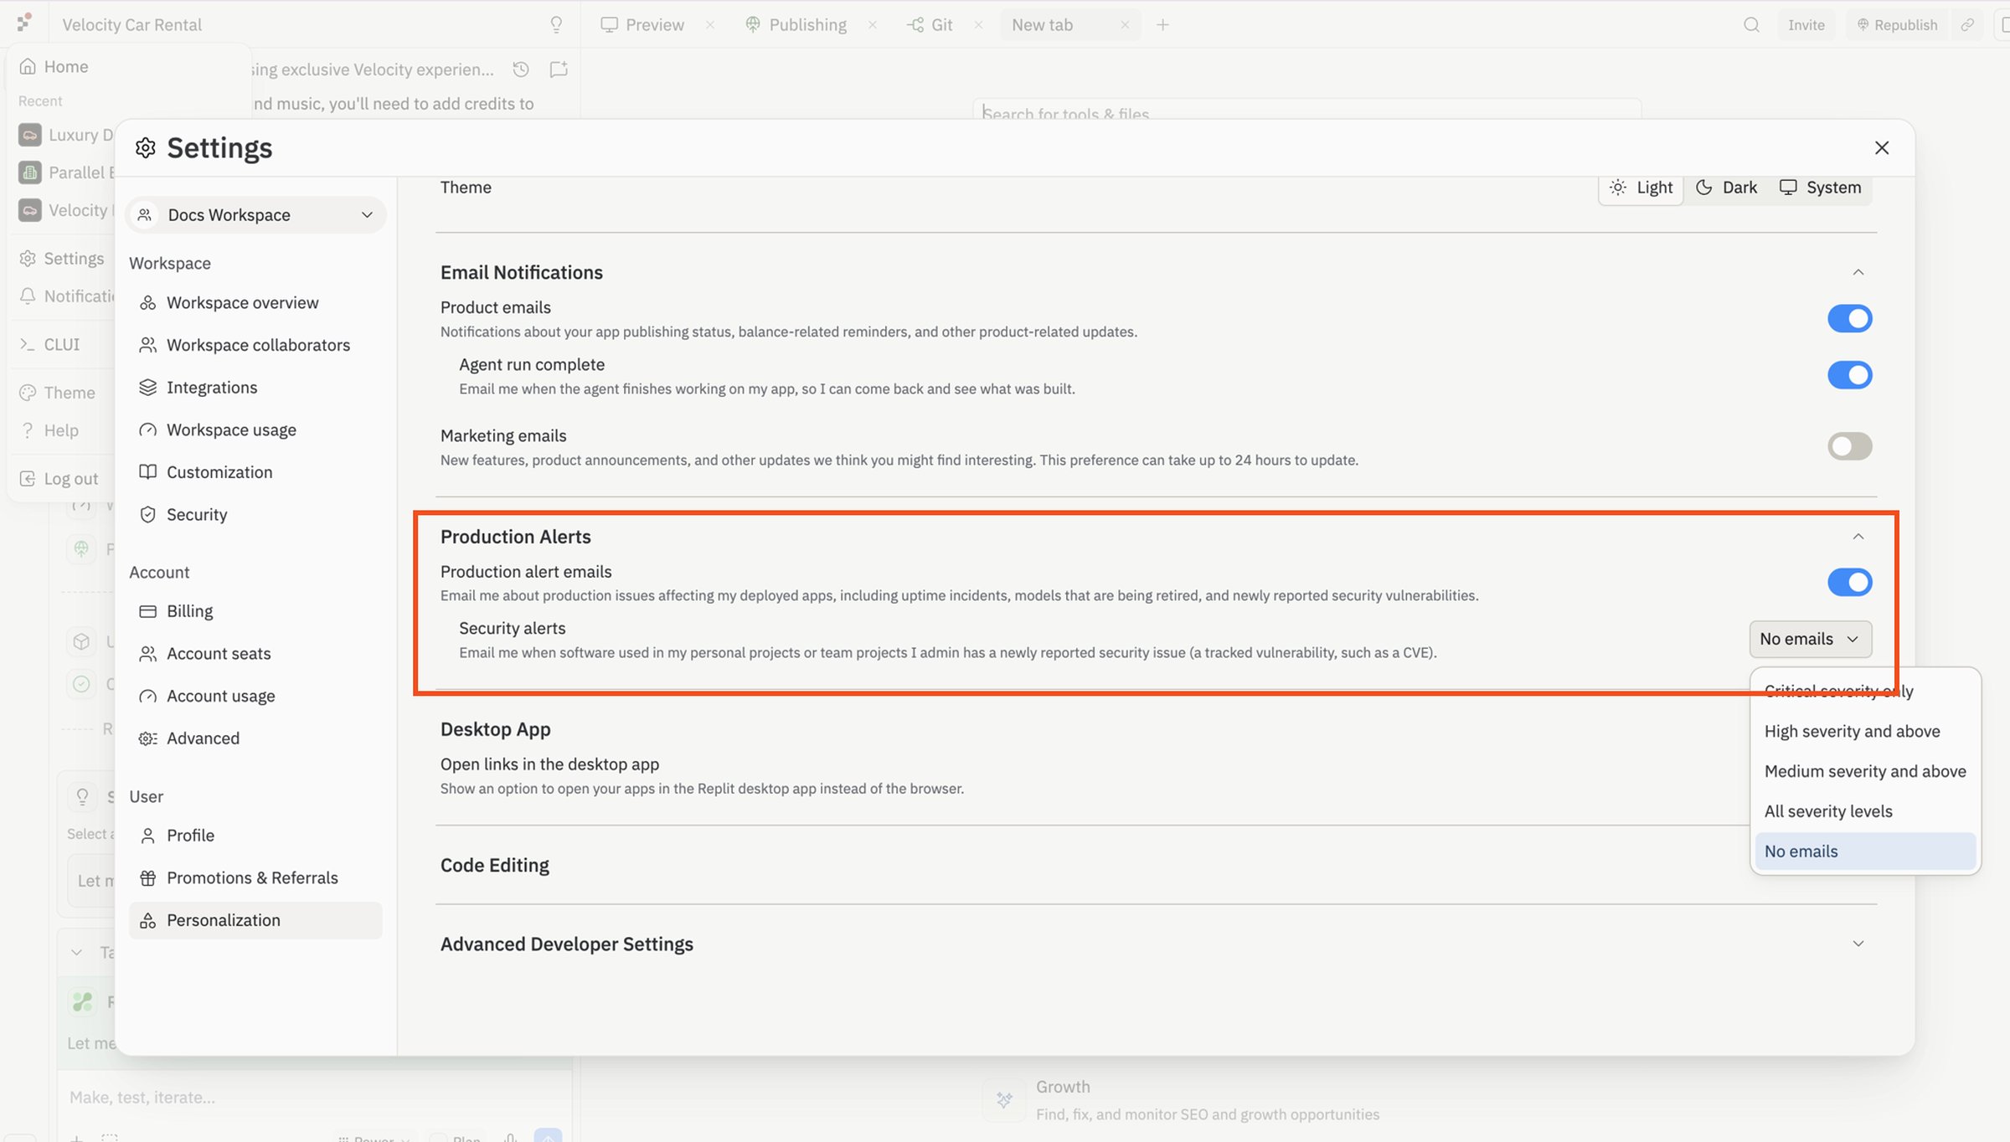Click the search magnifier icon top right

point(1751,25)
